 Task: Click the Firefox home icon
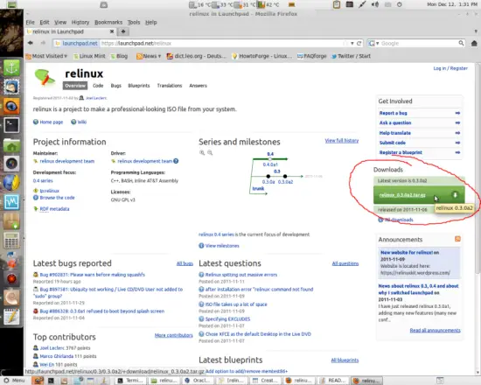[x=474, y=43]
